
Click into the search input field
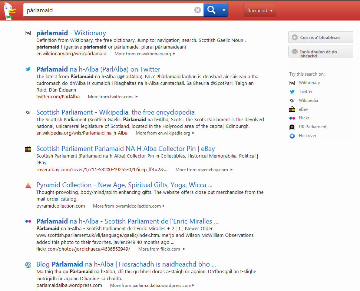(x=108, y=10)
